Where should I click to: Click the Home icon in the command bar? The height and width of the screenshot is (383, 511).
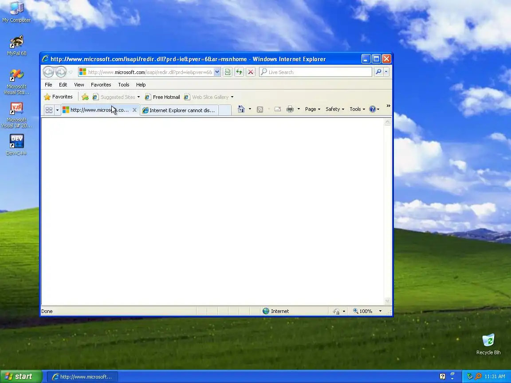tap(241, 109)
